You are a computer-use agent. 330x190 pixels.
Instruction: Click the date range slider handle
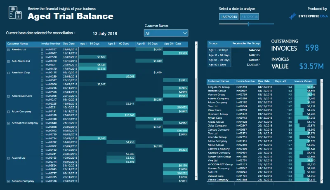point(249,24)
